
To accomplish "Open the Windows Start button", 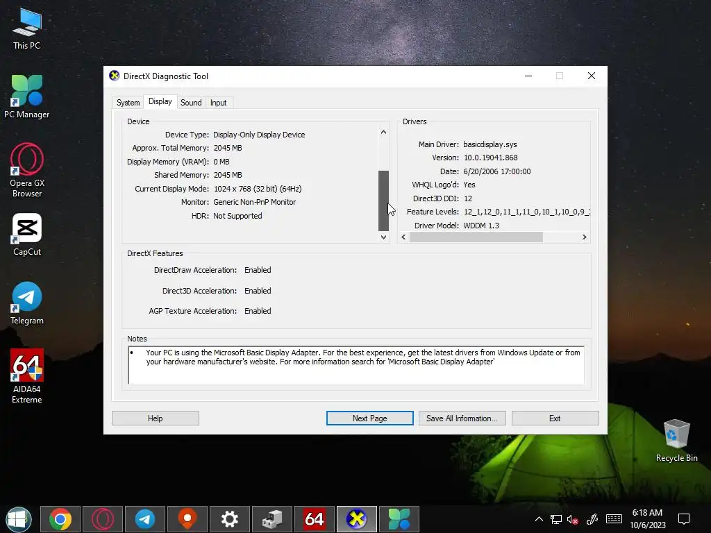I will (x=19, y=519).
